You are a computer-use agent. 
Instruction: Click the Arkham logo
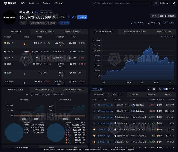coord(10,3)
